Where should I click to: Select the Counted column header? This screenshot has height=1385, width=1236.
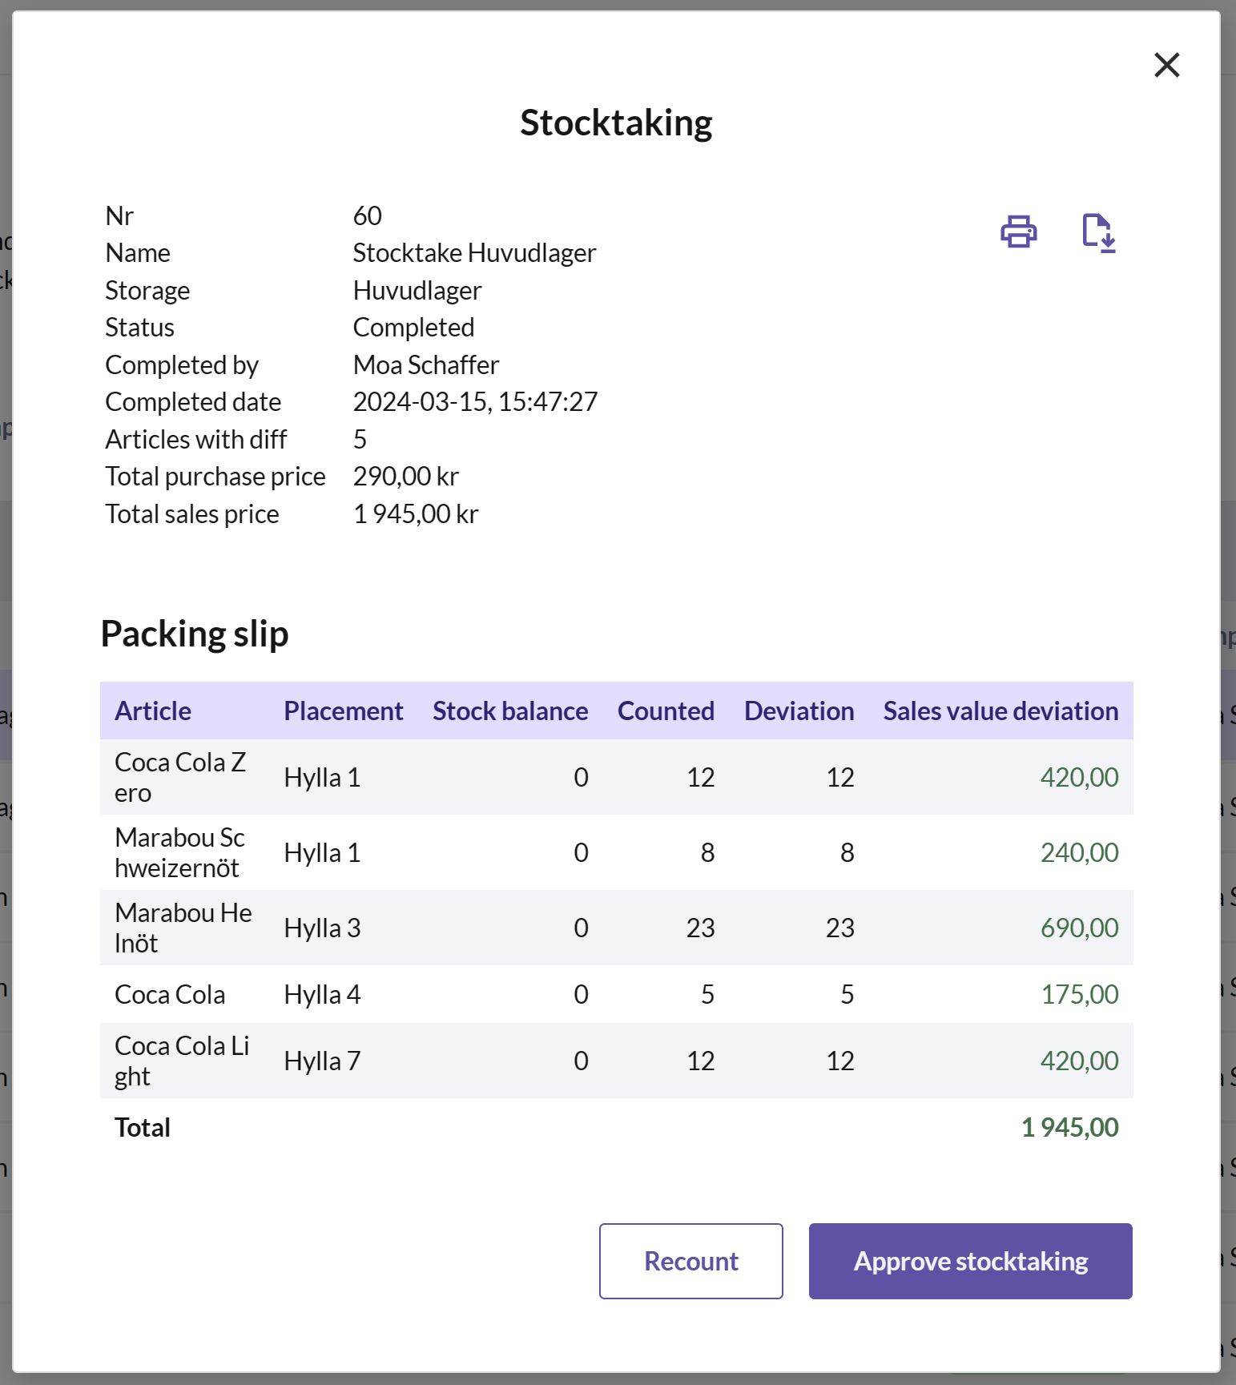click(x=666, y=711)
